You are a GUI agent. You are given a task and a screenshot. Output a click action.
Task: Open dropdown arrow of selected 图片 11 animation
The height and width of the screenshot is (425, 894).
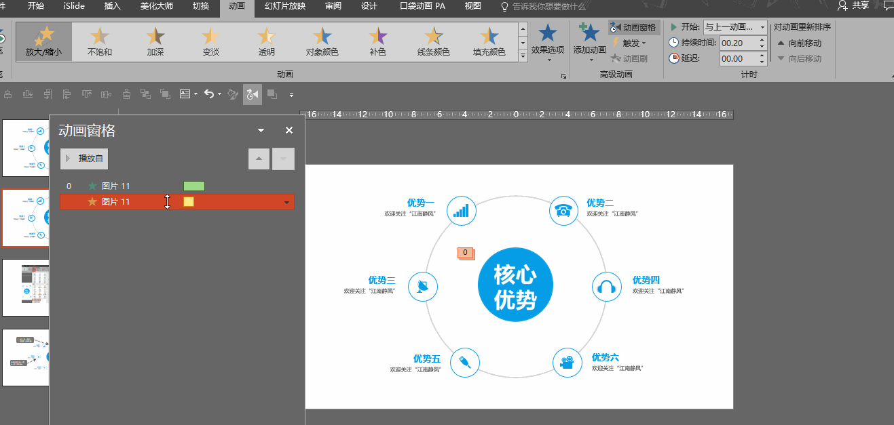(x=286, y=202)
